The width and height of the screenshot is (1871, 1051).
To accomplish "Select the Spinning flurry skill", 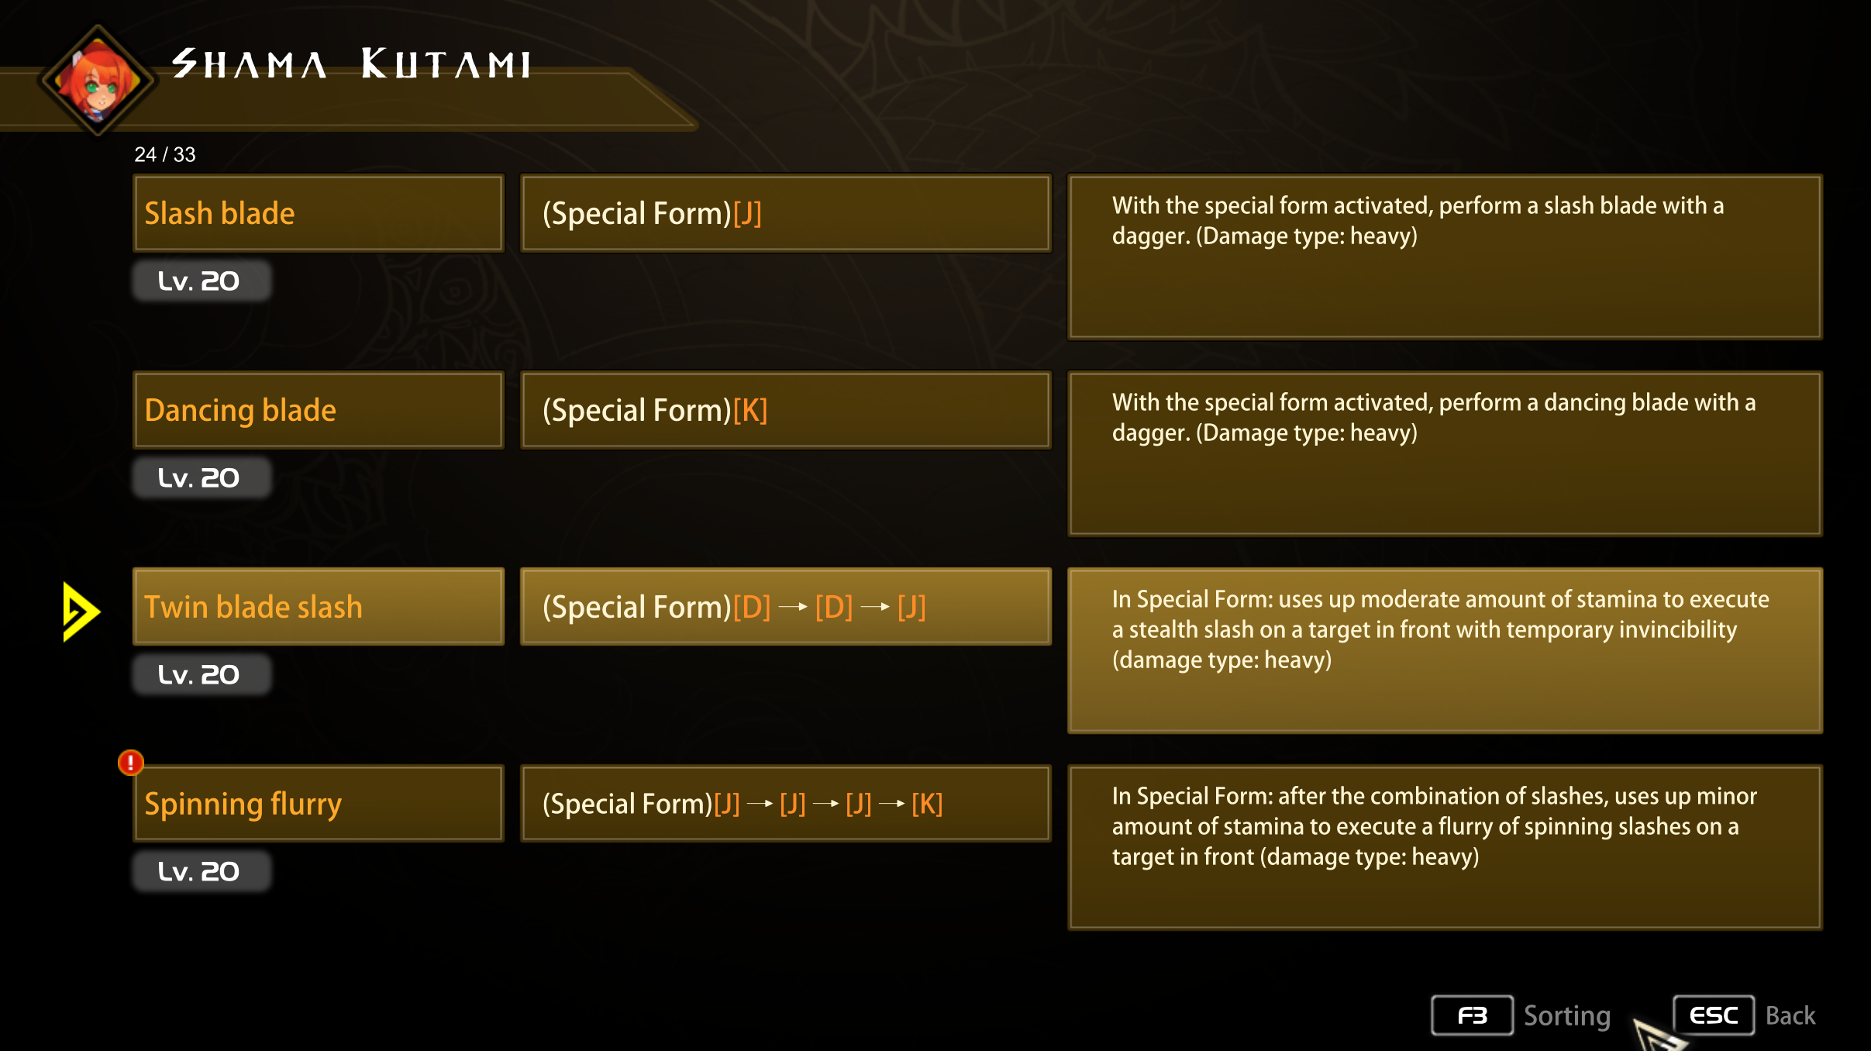I will (x=319, y=804).
